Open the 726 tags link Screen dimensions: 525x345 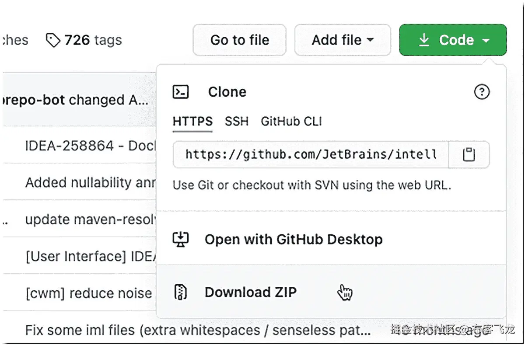click(93, 40)
